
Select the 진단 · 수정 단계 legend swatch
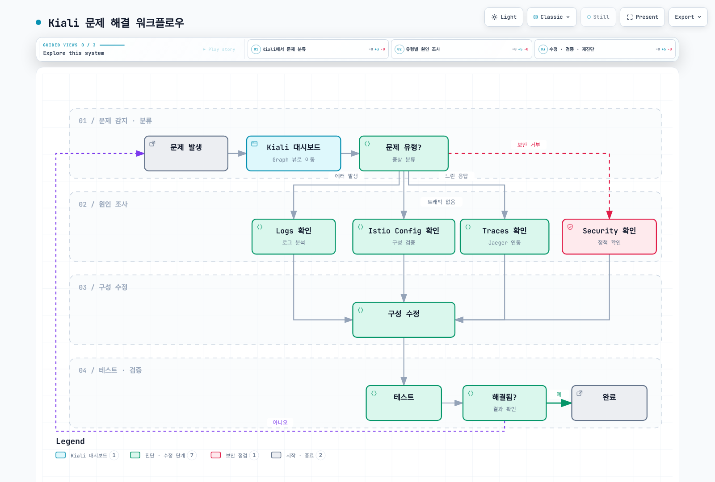pyautogui.click(x=135, y=455)
